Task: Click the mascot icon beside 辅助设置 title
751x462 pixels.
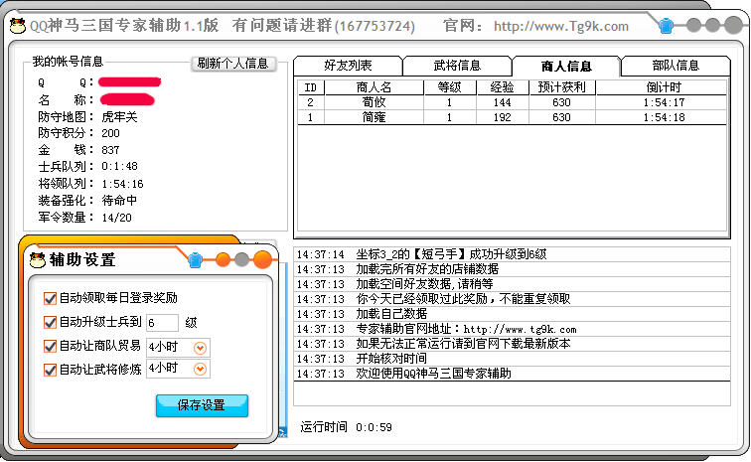Action: [38, 260]
